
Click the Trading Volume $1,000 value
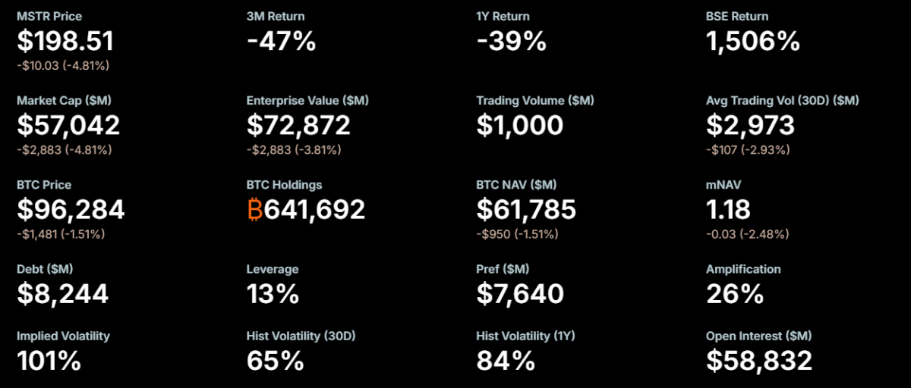pyautogui.click(x=520, y=125)
